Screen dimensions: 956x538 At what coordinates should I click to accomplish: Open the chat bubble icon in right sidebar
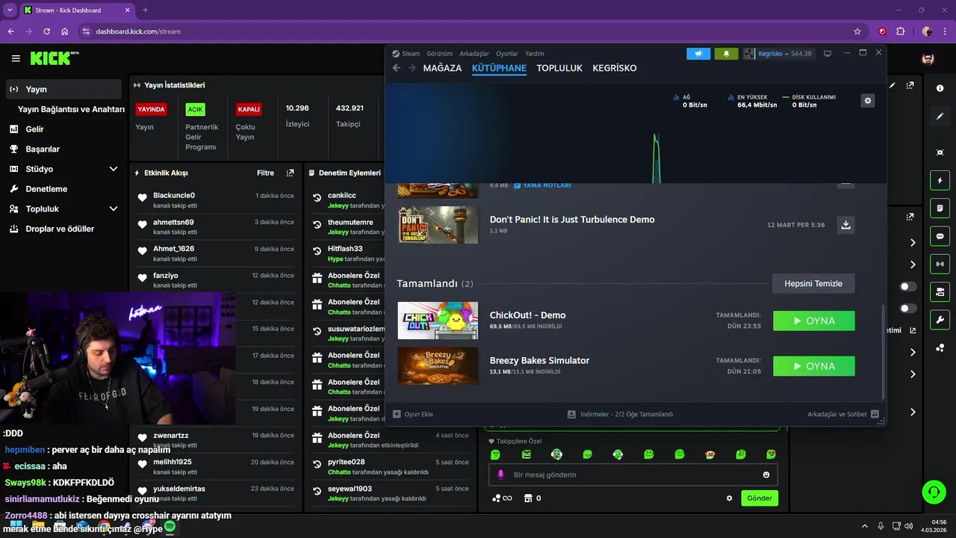(940, 236)
